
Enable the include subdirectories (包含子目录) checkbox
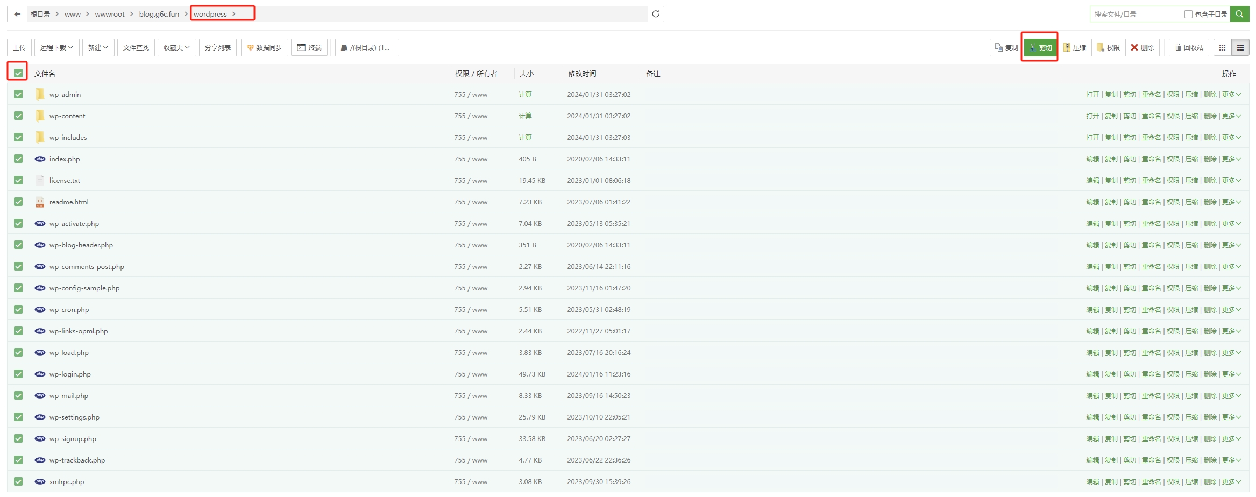pyautogui.click(x=1188, y=15)
